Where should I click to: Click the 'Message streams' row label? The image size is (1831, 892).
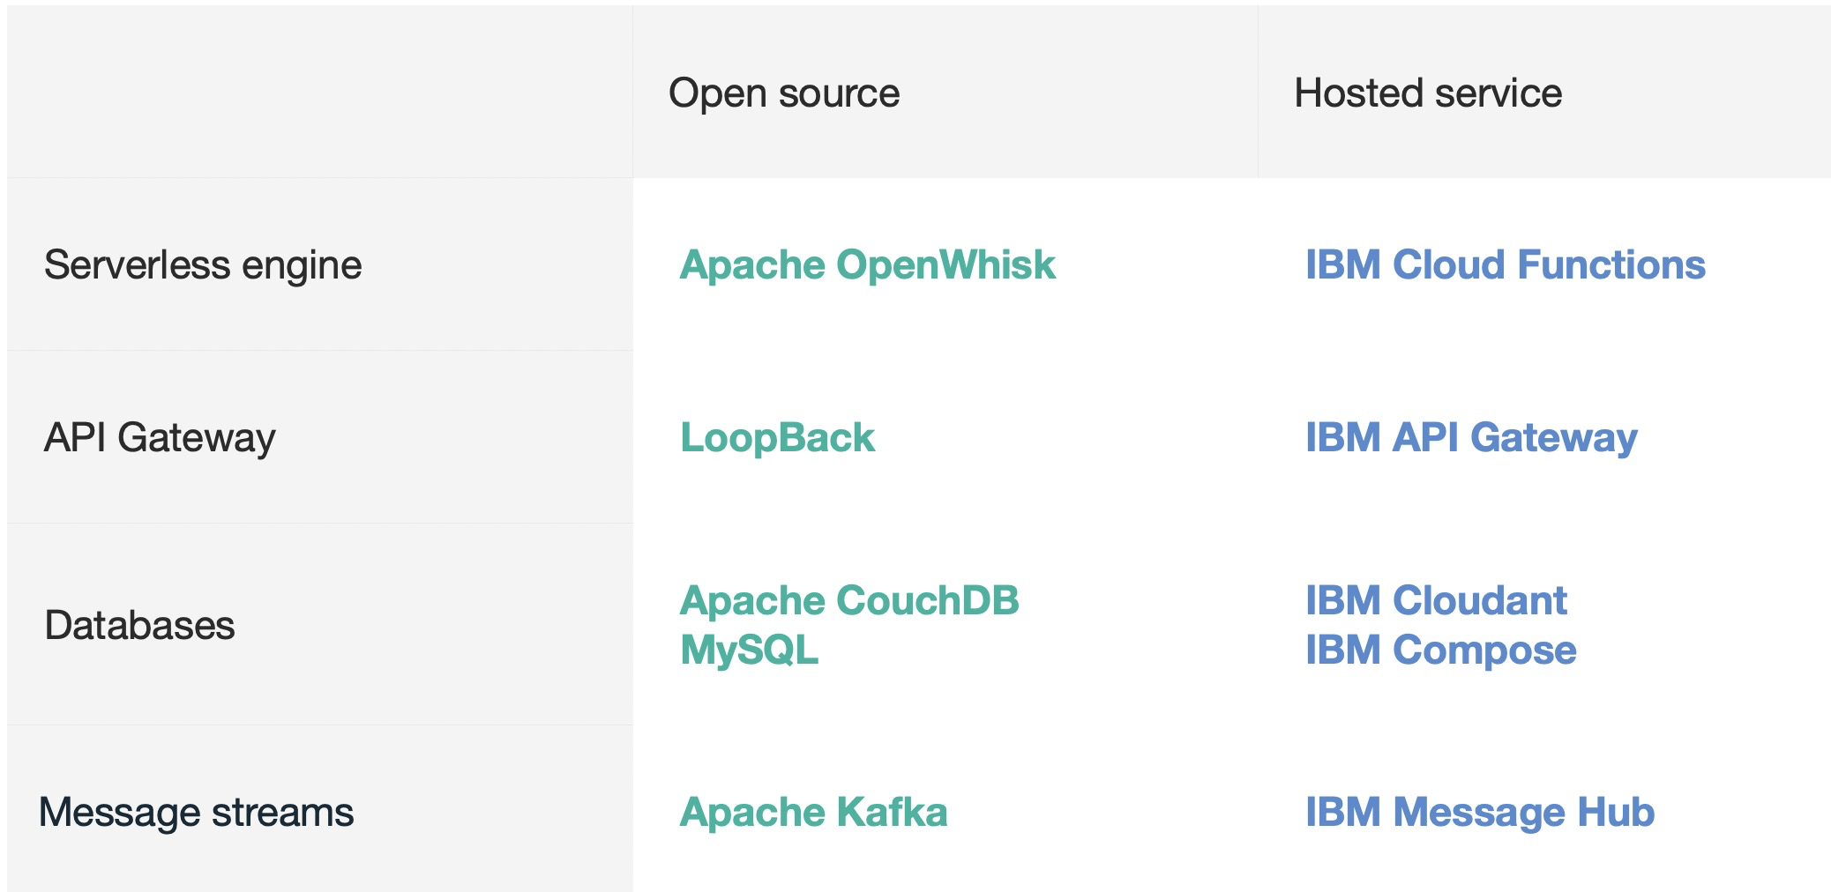[196, 813]
